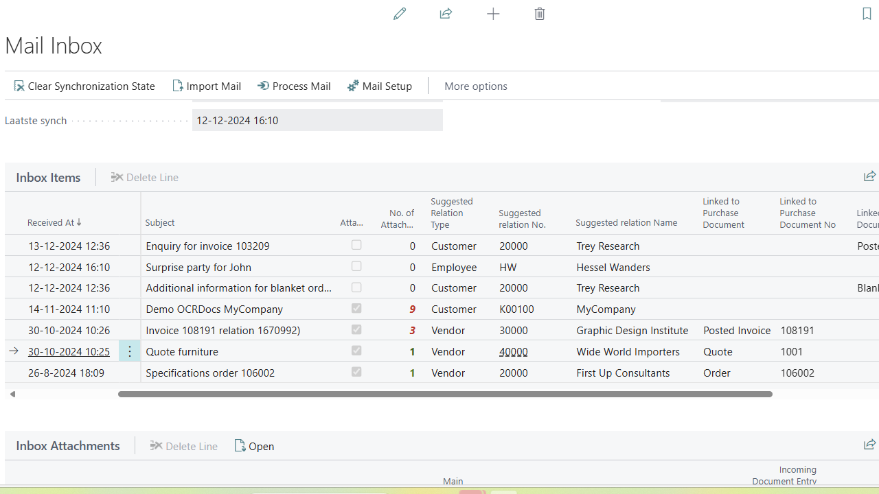Click the Wide World Importers cell

628,351
